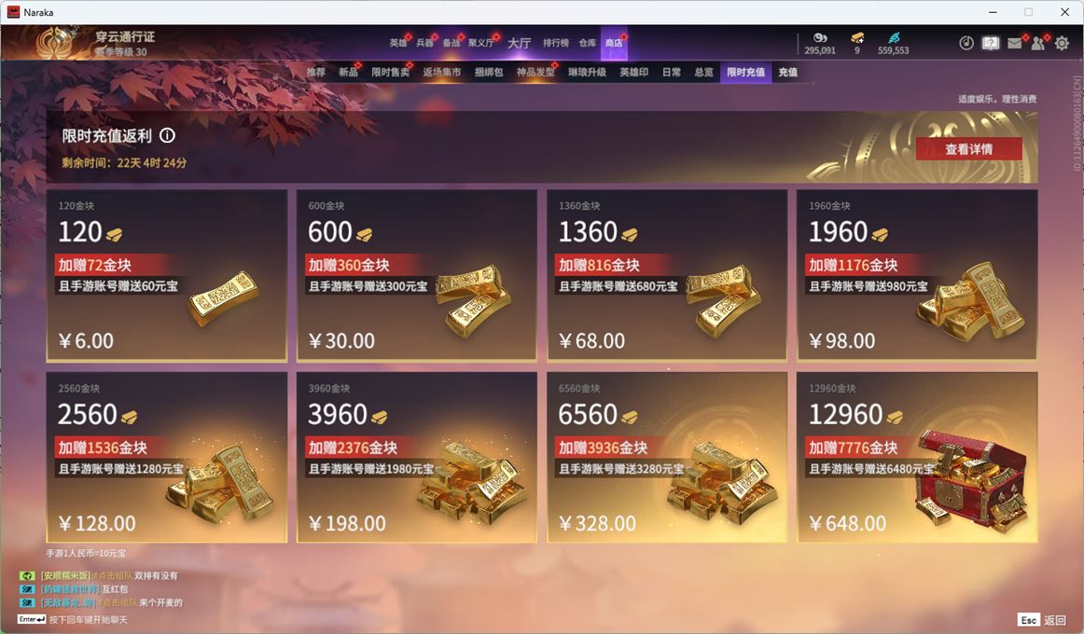Click the silver coin currency icon

(x=820, y=38)
